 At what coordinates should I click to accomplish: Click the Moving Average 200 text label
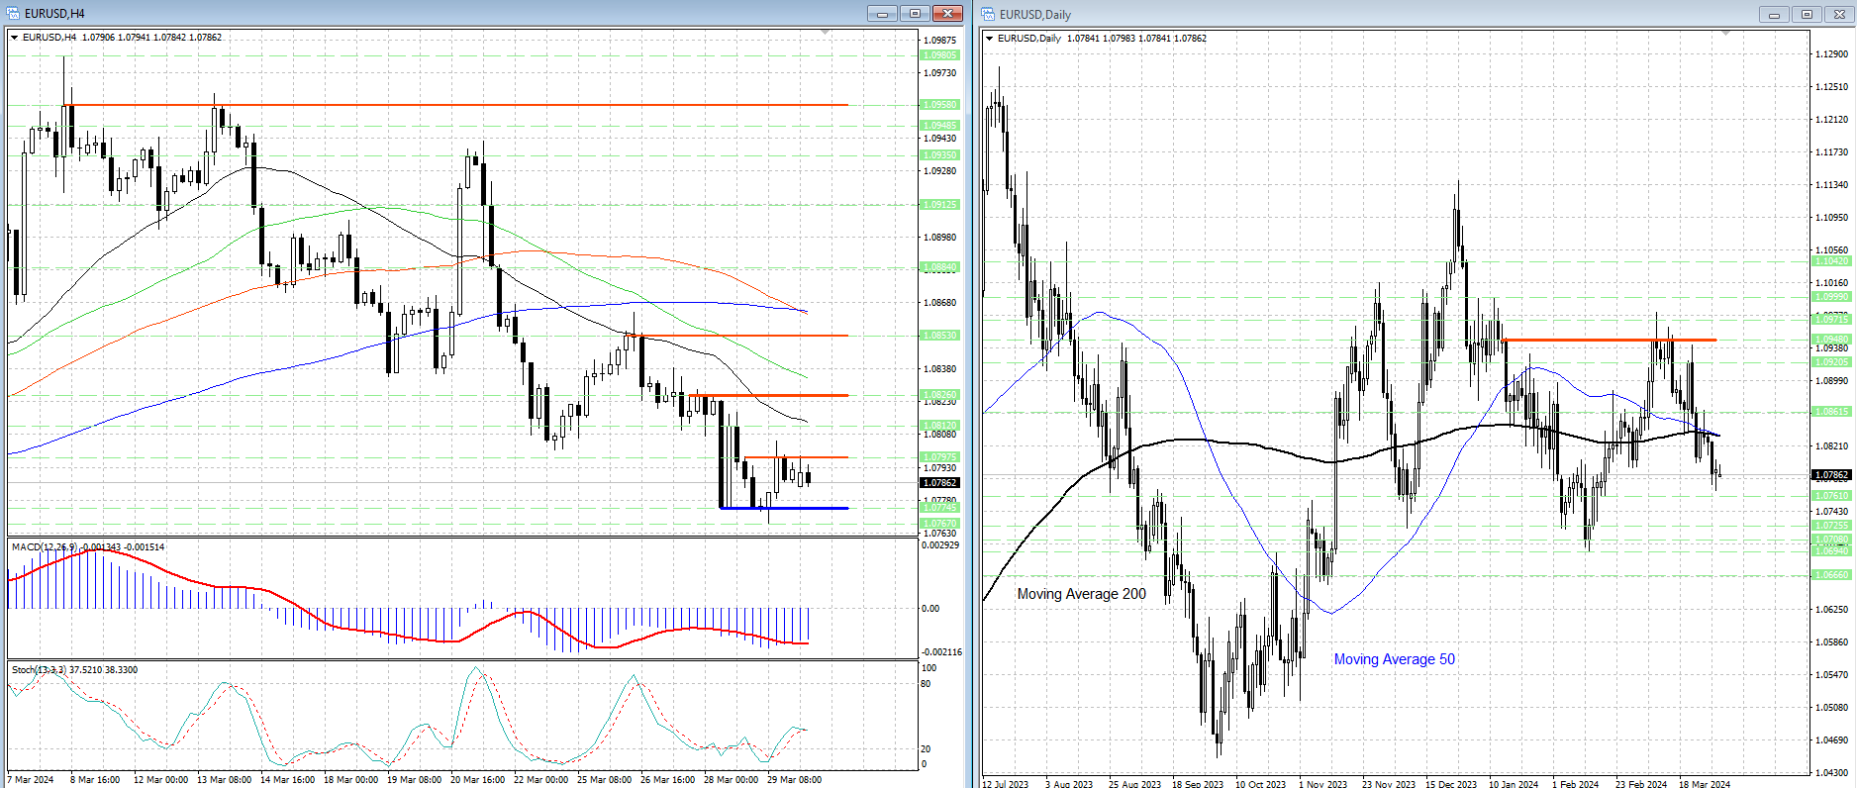[1081, 594]
